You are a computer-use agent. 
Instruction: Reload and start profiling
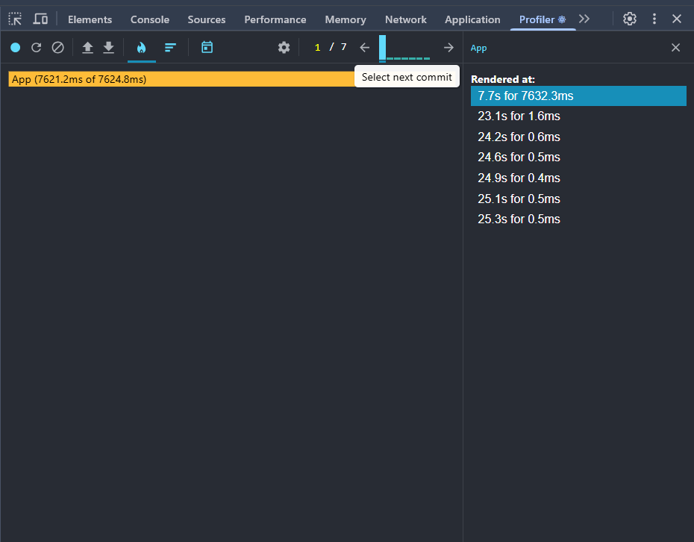[x=36, y=46]
